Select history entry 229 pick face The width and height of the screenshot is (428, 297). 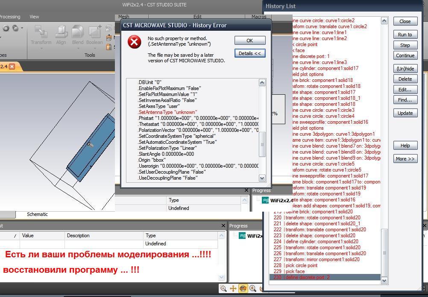[x=325, y=271]
